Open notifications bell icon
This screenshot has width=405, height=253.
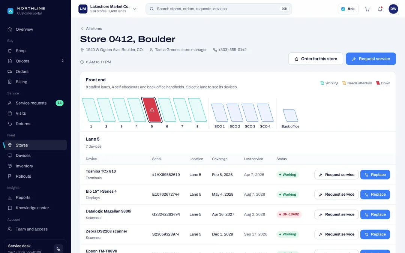point(380,9)
